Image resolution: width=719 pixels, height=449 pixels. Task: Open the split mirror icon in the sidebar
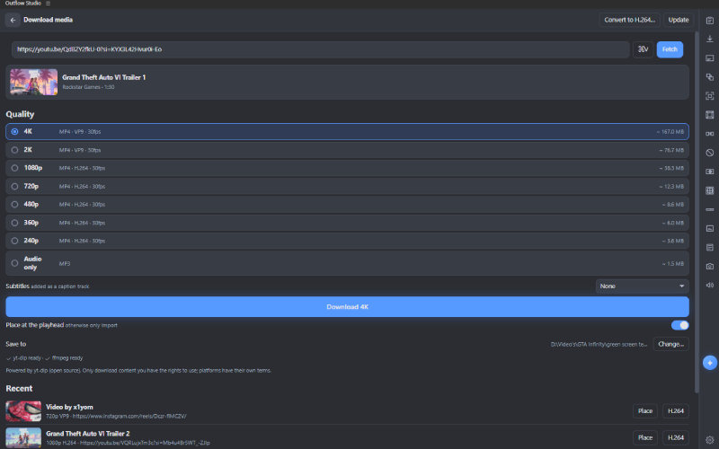[709, 134]
